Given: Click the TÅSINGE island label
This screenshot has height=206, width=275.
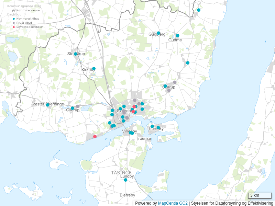Looking at the screenshot, I should 121,172.
